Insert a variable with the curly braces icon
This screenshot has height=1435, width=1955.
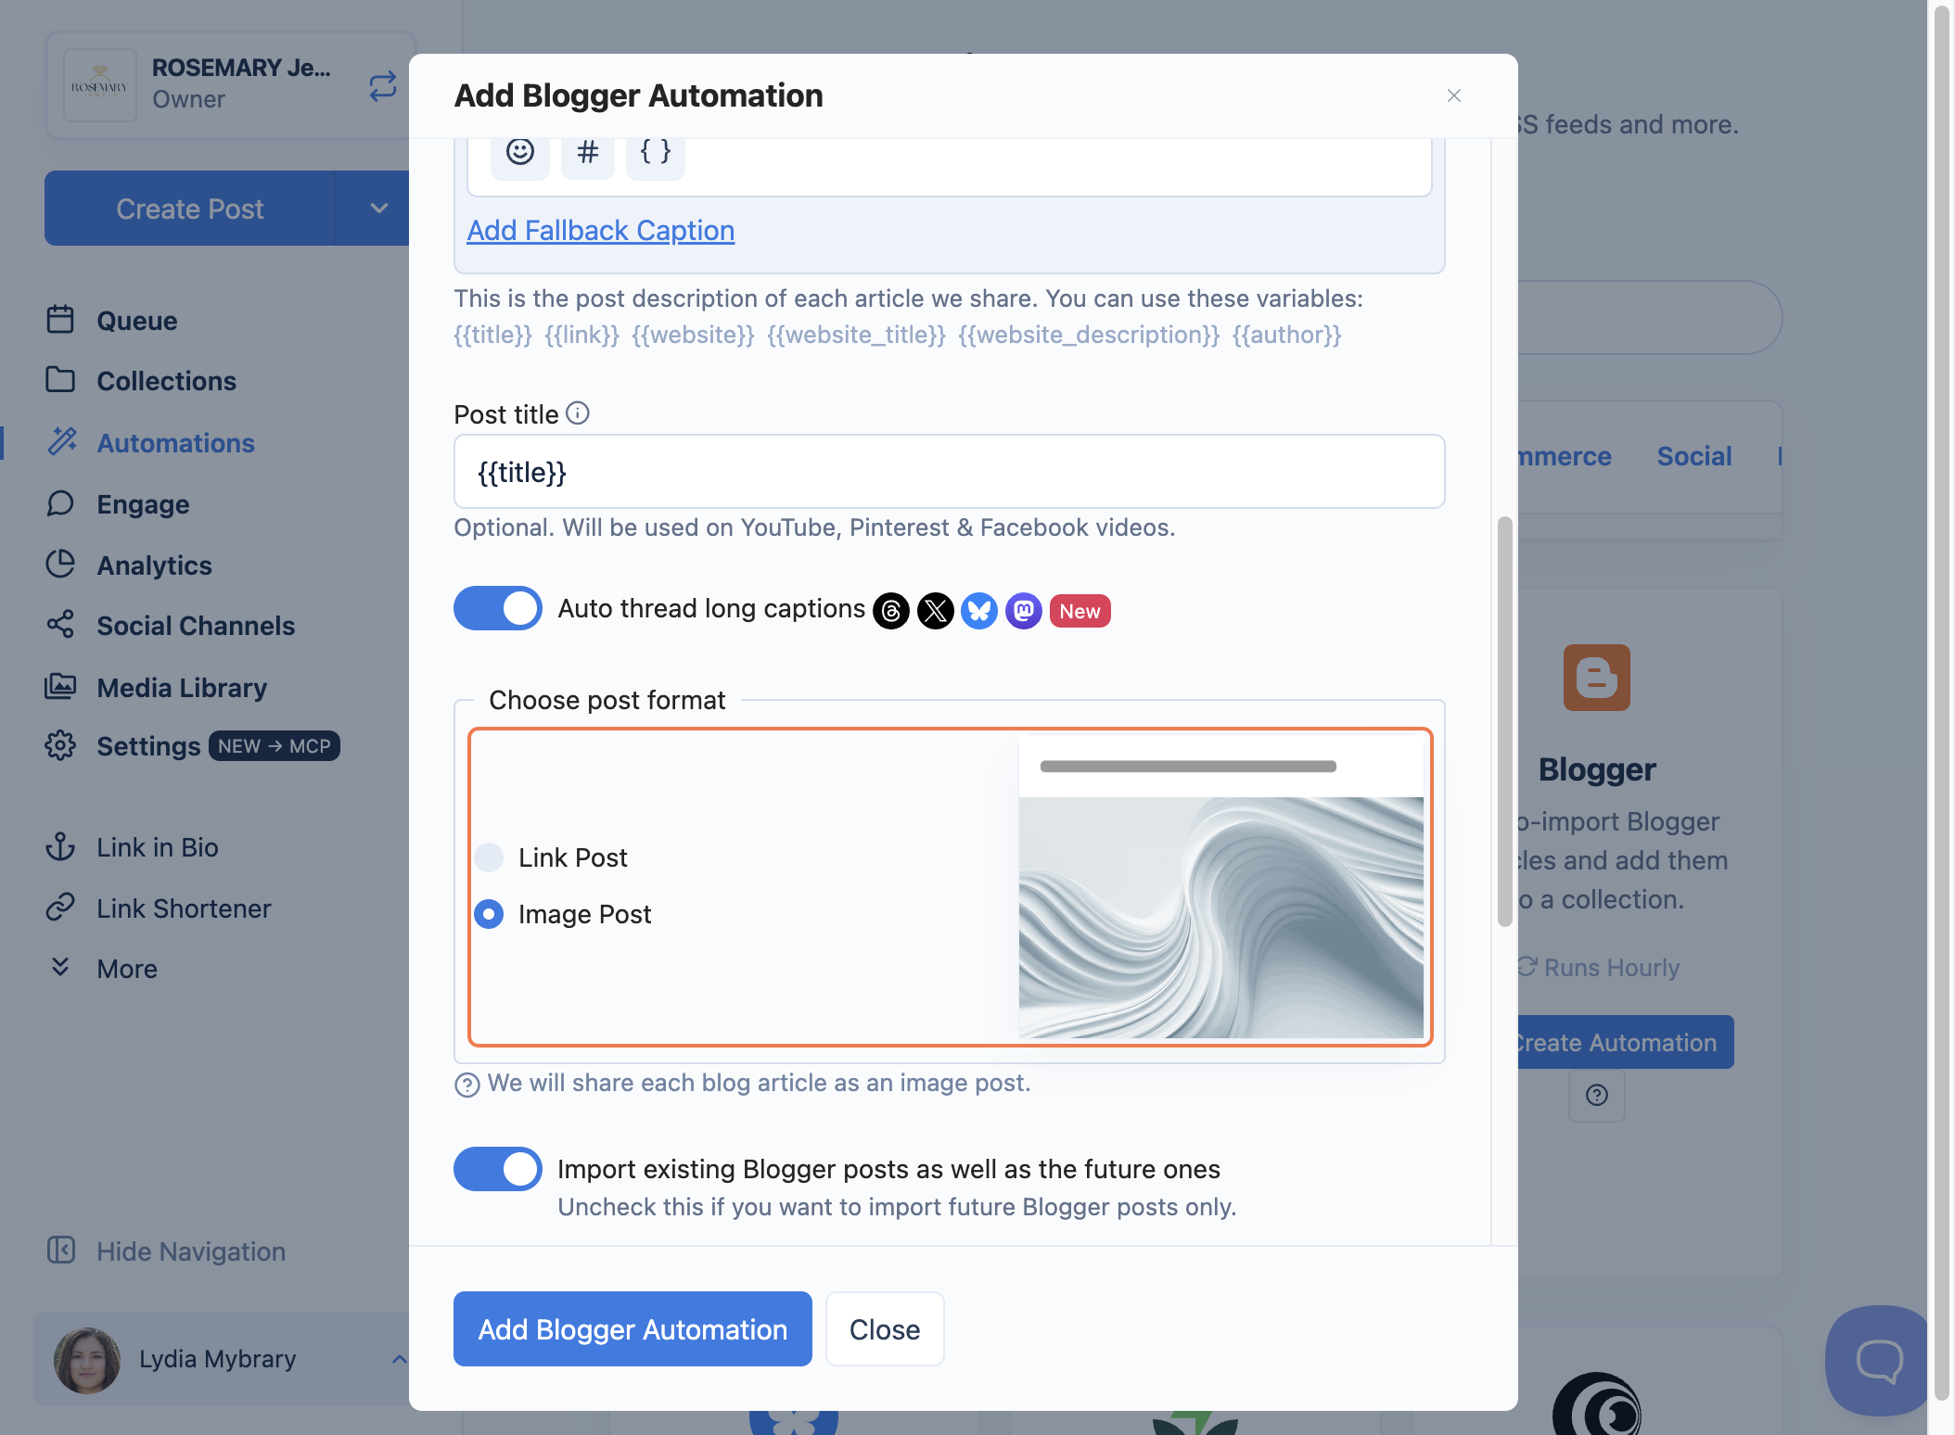coord(656,151)
